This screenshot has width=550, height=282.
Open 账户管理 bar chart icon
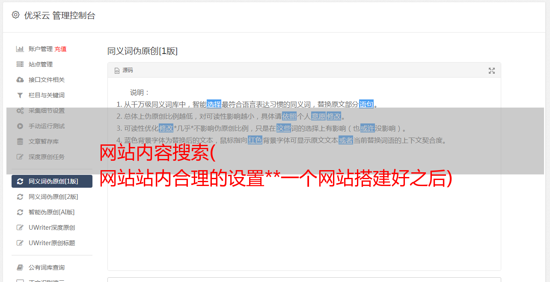coord(20,49)
